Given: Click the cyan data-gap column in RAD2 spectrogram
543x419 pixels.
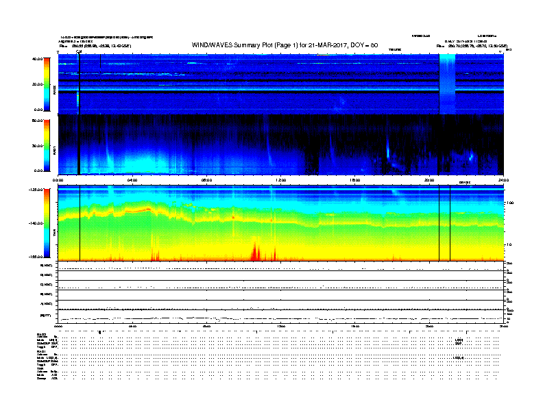Looking at the screenshot, I should click(447, 84).
